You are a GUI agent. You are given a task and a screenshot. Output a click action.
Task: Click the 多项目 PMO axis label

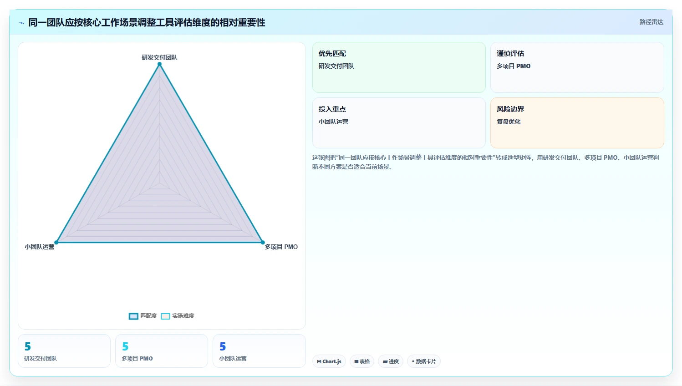pyautogui.click(x=281, y=247)
